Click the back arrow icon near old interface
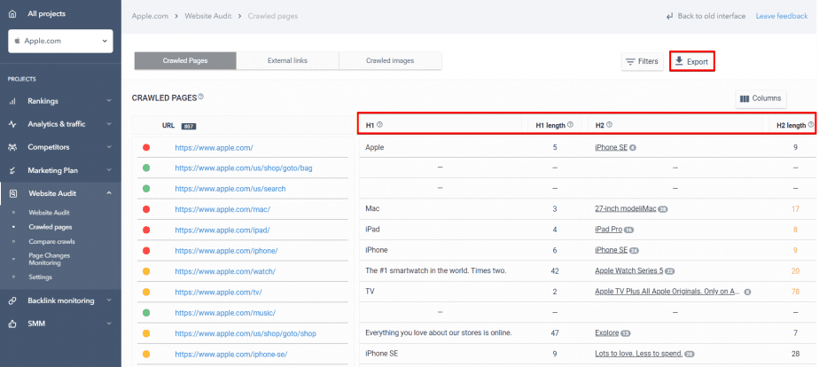The image size is (819, 367). tap(669, 16)
